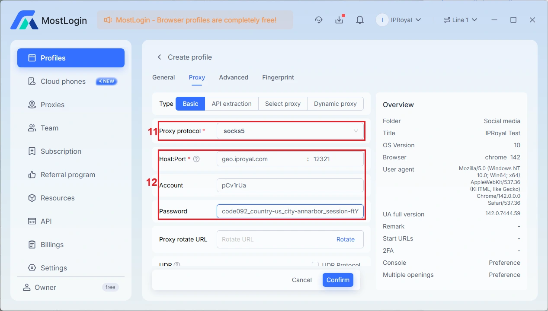The image size is (548, 311).
Task: Click the Line 1 route icon
Action: [447, 20]
